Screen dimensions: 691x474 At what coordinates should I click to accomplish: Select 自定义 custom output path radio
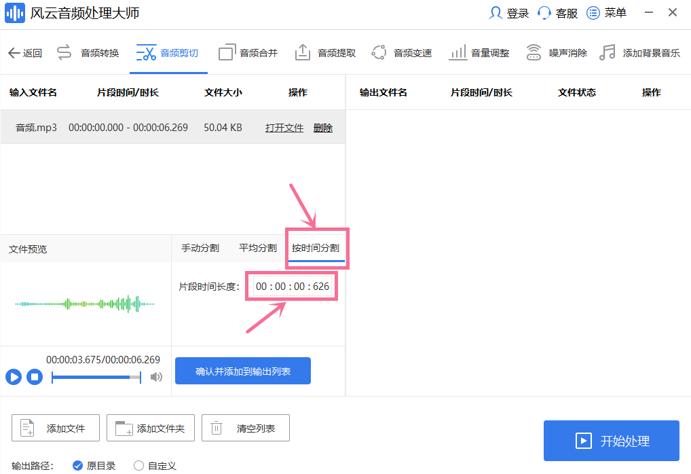click(x=139, y=466)
